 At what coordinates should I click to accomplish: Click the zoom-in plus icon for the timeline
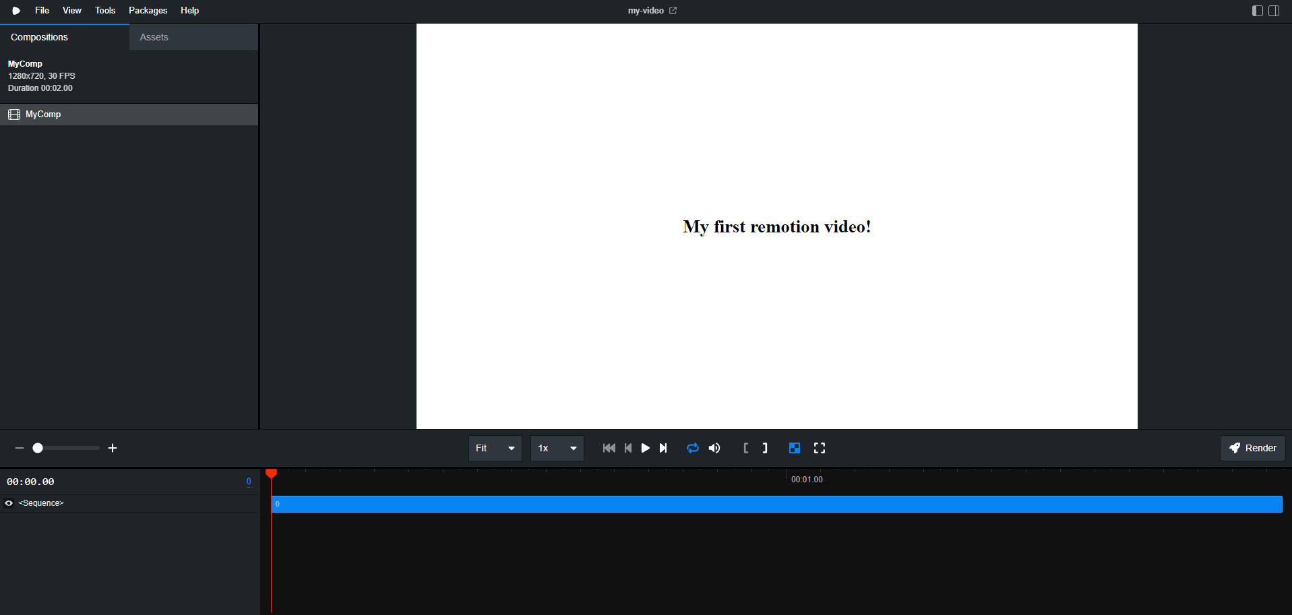pos(113,448)
